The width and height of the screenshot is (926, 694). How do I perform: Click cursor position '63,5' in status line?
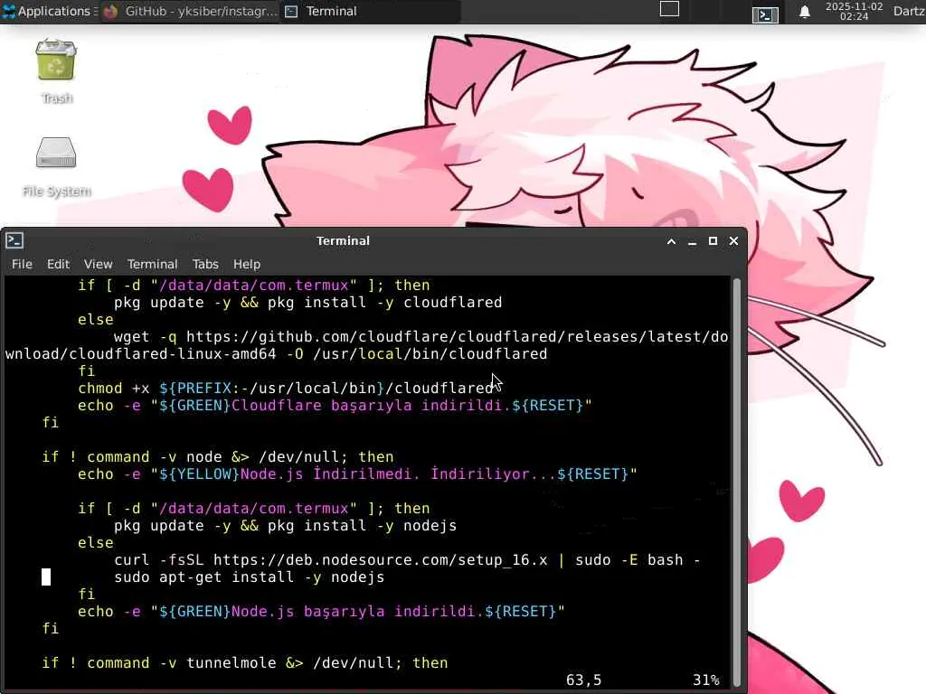[x=583, y=680]
